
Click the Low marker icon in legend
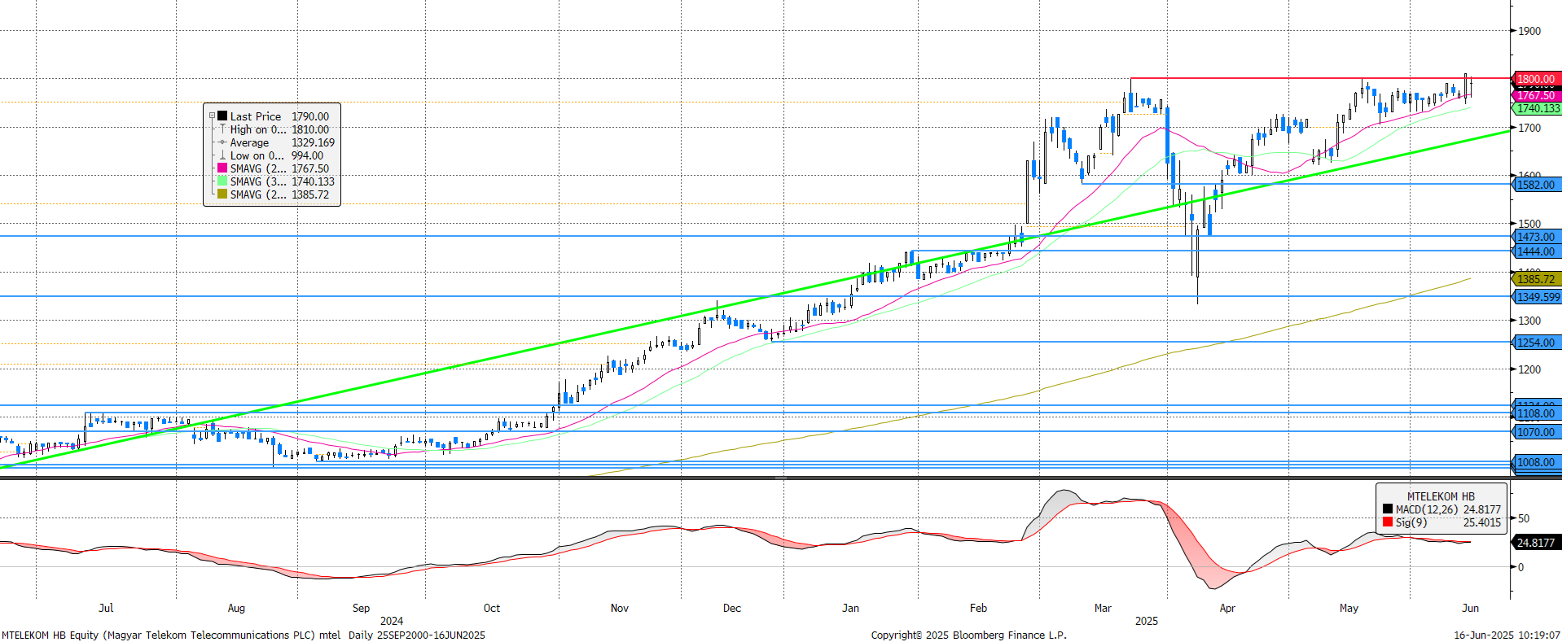click(222, 155)
